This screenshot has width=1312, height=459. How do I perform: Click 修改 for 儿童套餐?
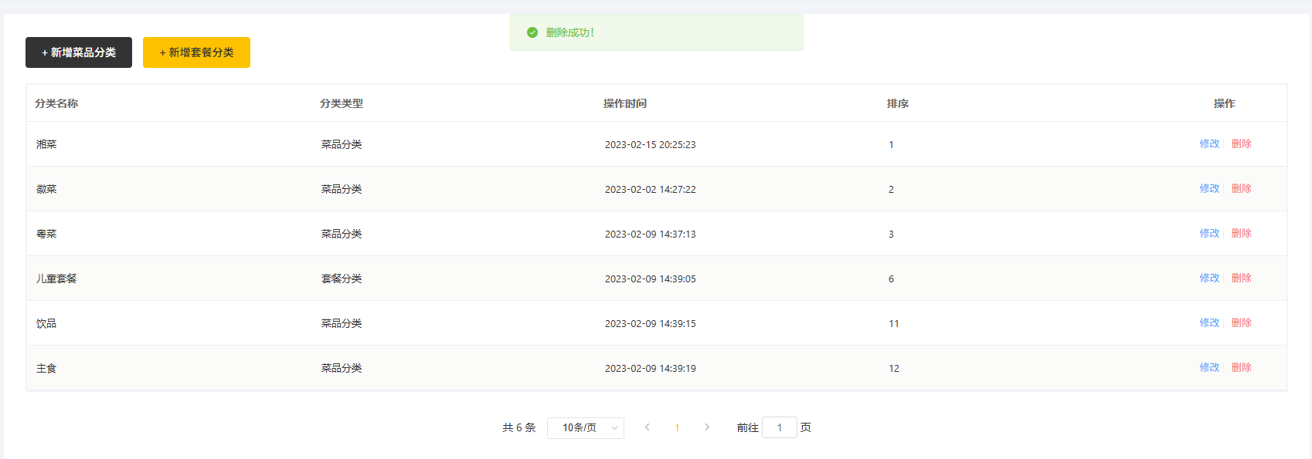(1209, 278)
